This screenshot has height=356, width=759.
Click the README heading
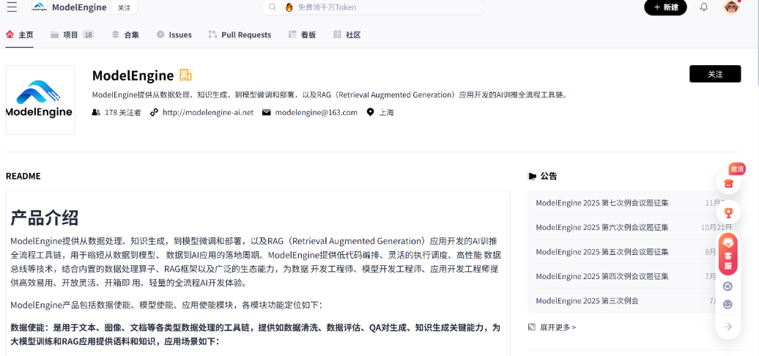[23, 176]
